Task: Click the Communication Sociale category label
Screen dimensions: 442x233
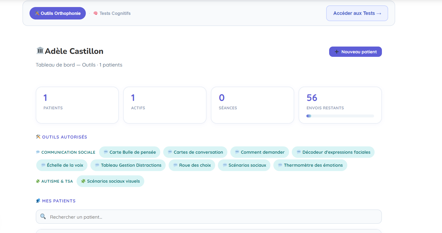Action: (x=68, y=152)
